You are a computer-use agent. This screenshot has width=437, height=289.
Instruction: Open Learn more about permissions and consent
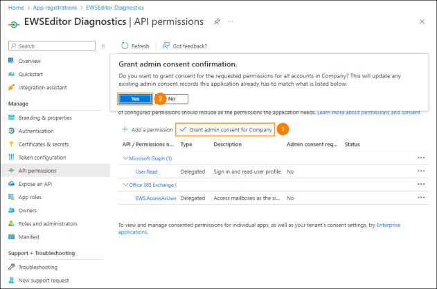pyautogui.click(x=368, y=113)
